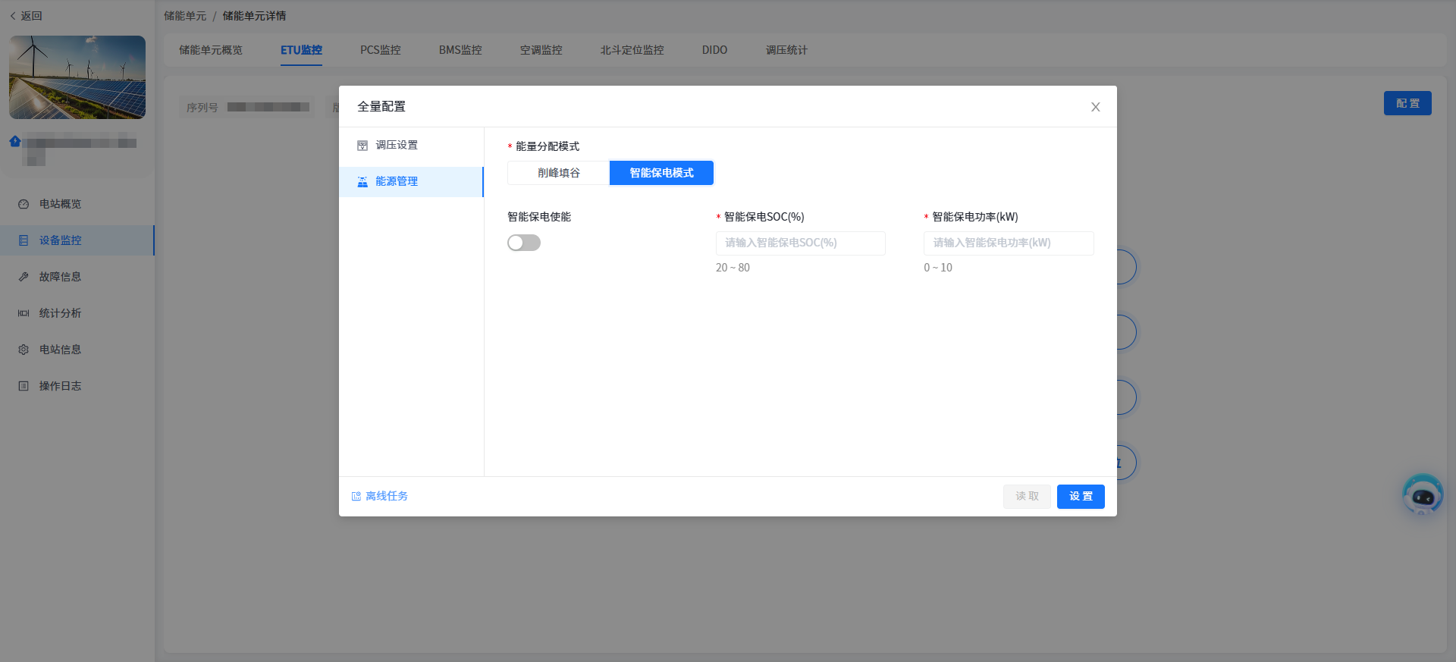
Task: Open the BMS监控 tab
Action: [x=460, y=50]
